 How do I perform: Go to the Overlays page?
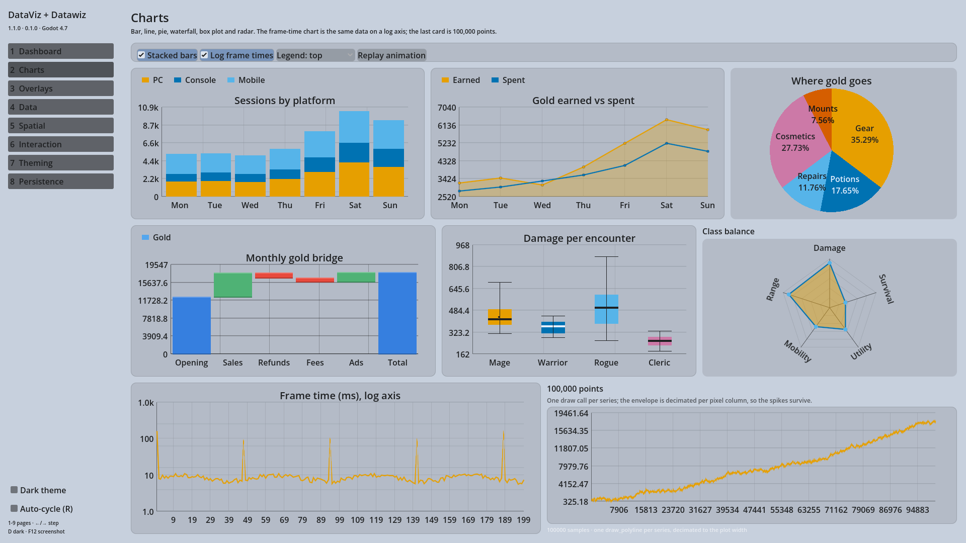[x=61, y=88]
